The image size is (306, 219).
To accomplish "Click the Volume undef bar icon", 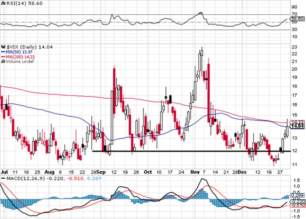I will click(x=3, y=61).
